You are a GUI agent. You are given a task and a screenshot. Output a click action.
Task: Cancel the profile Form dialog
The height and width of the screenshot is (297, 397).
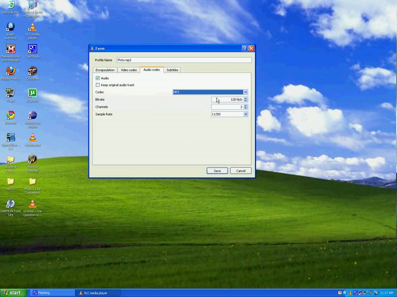[241, 171]
